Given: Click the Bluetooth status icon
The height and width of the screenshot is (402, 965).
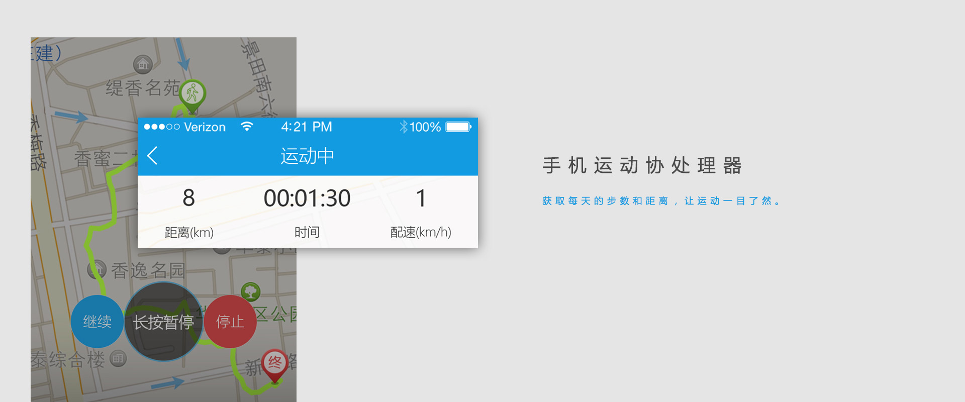Looking at the screenshot, I should click(403, 127).
